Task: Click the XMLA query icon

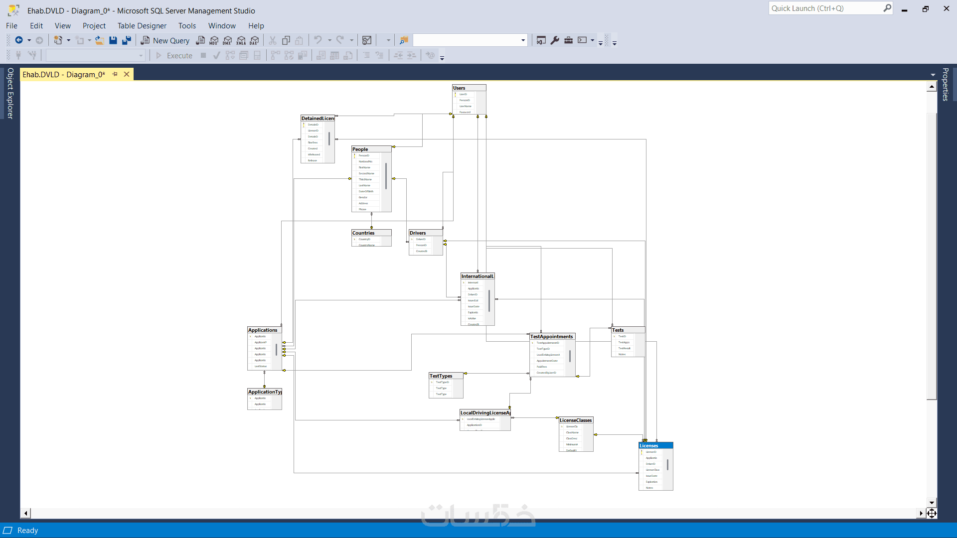Action: 241,40
